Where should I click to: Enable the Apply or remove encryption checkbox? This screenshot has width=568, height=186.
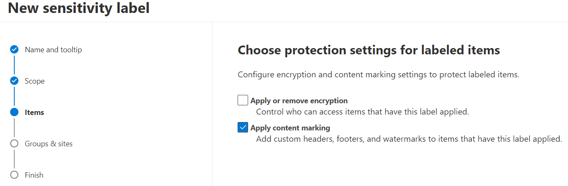pyautogui.click(x=243, y=100)
